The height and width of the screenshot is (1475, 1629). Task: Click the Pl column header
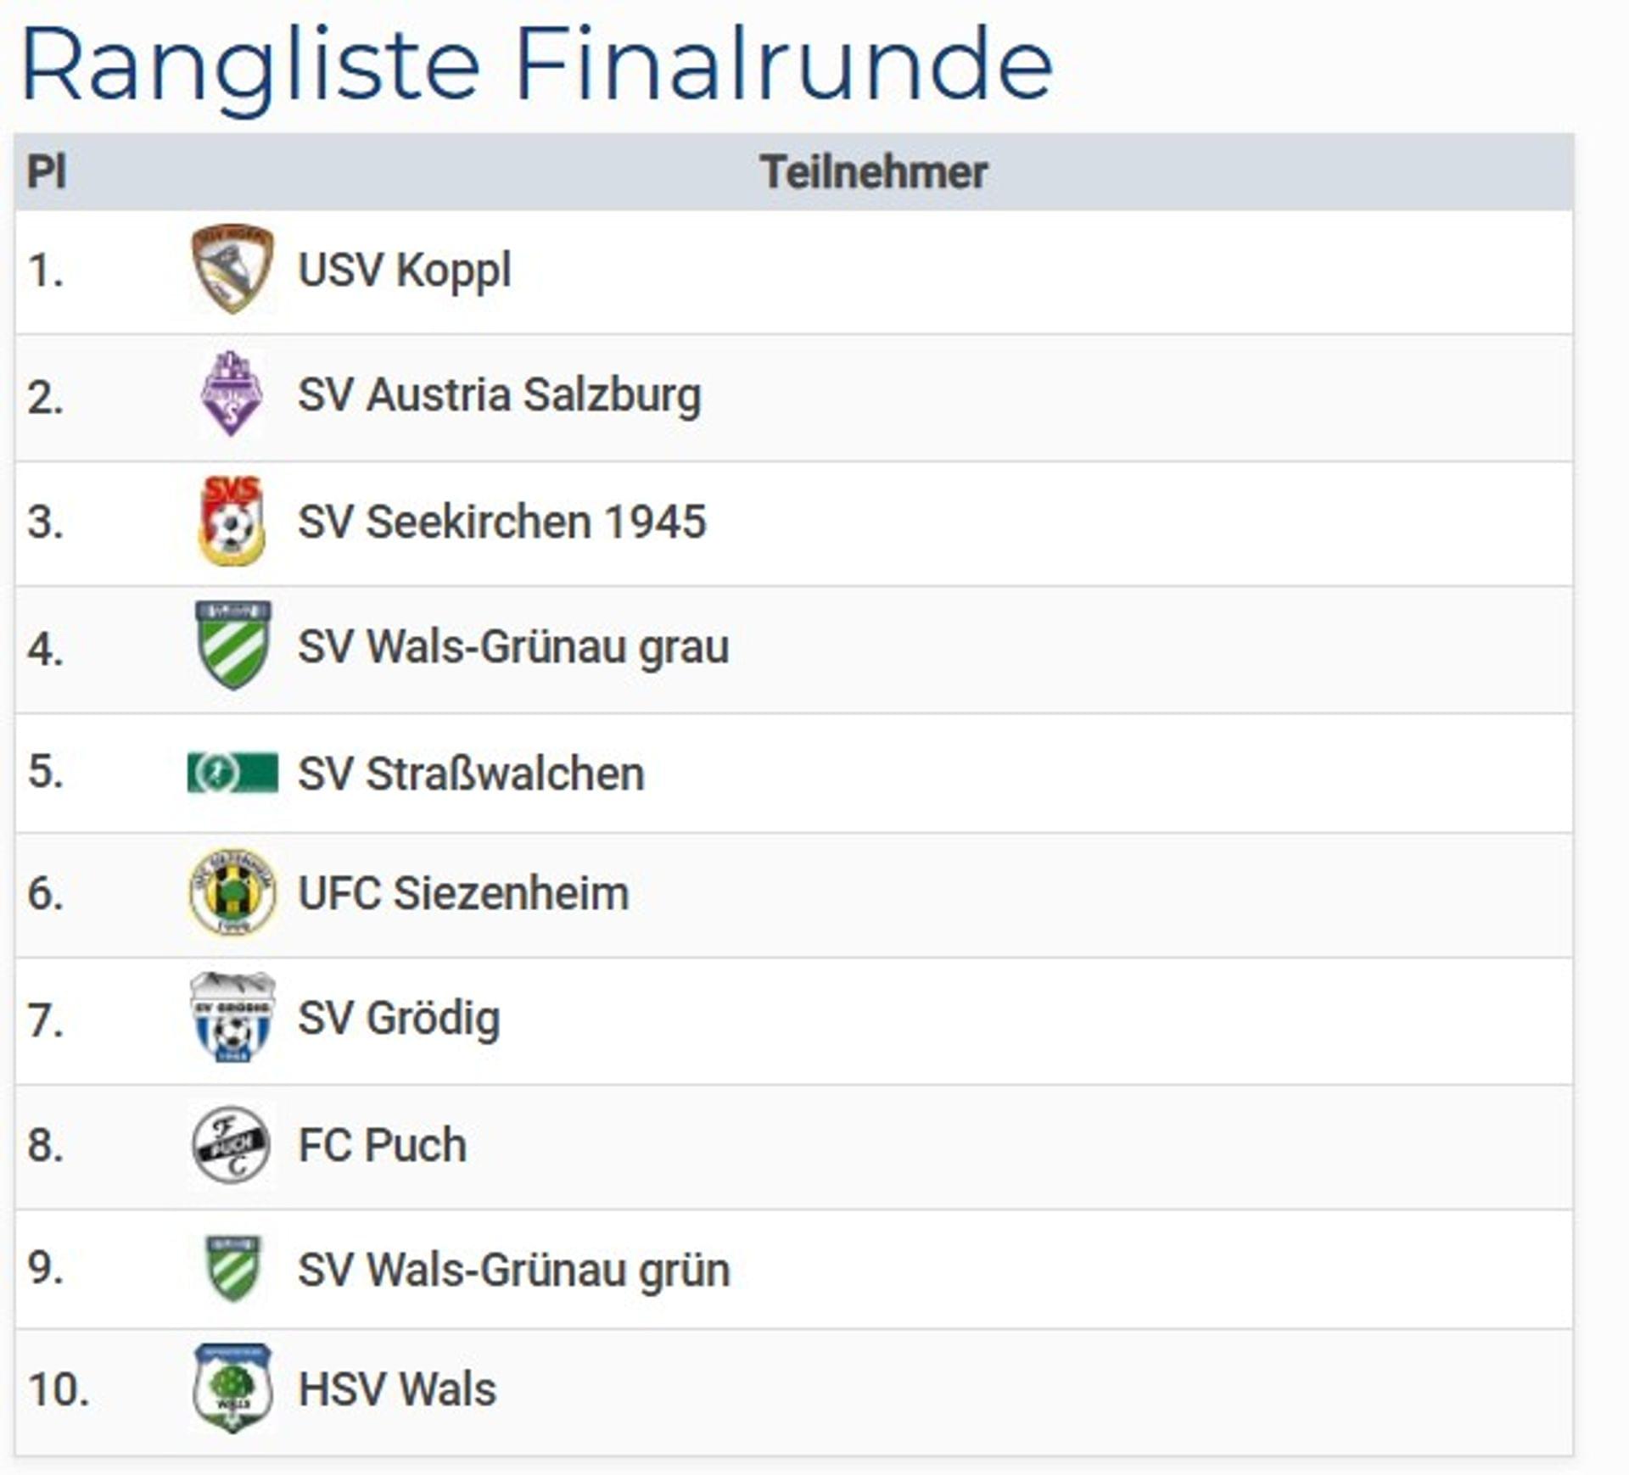coord(47,172)
